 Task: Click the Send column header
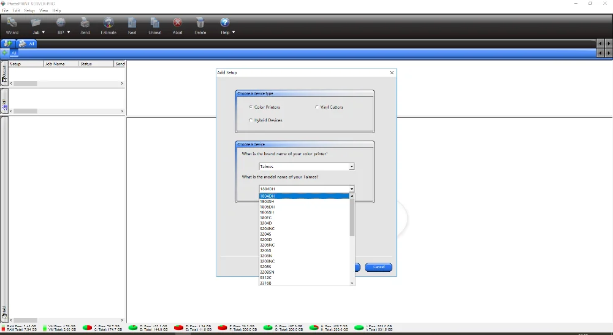pos(120,63)
